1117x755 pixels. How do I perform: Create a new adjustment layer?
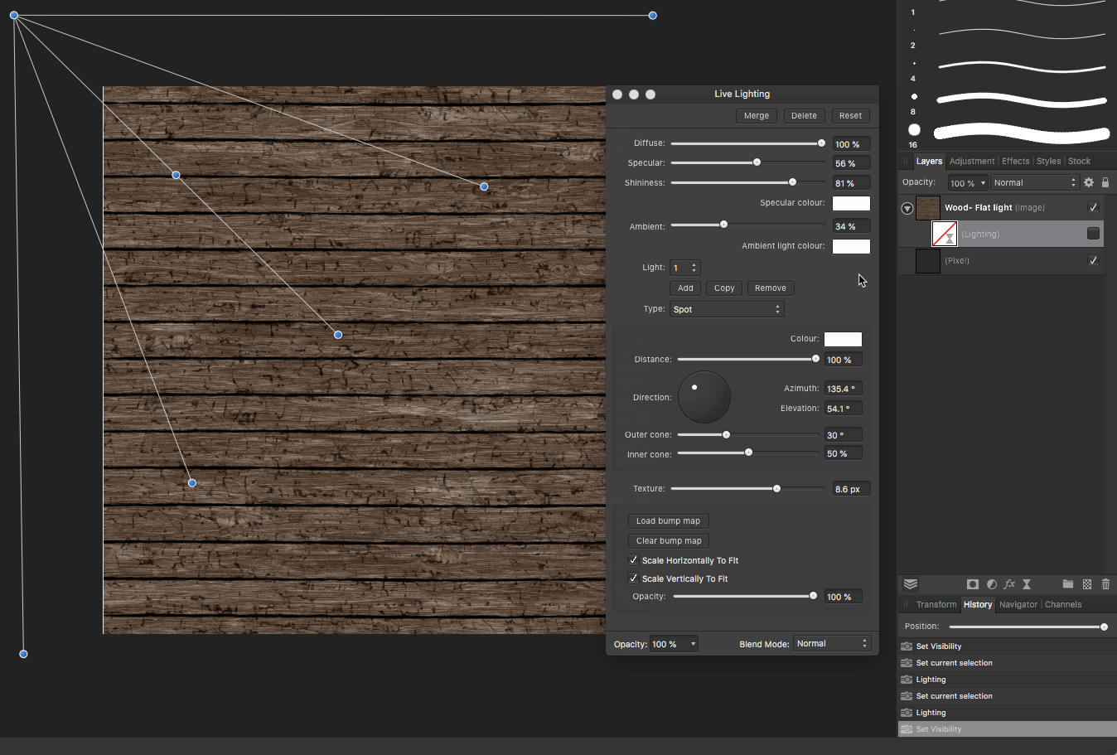[991, 584]
